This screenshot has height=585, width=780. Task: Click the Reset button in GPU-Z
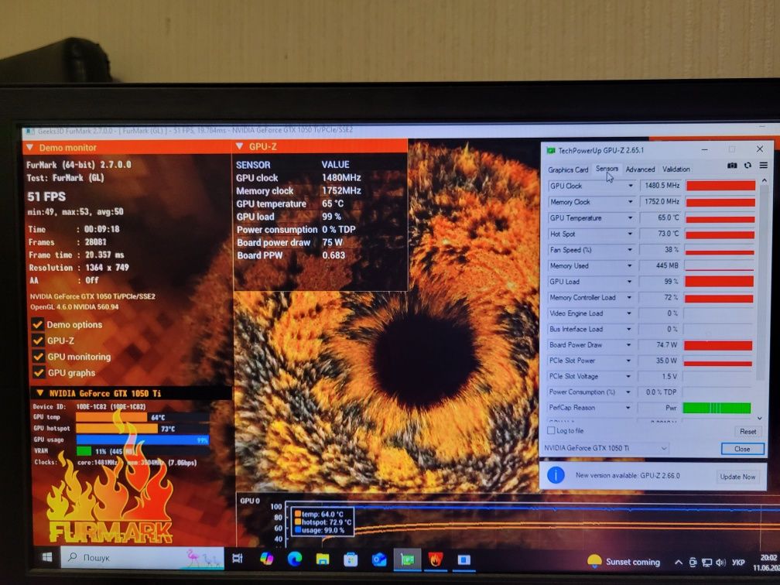(x=747, y=431)
